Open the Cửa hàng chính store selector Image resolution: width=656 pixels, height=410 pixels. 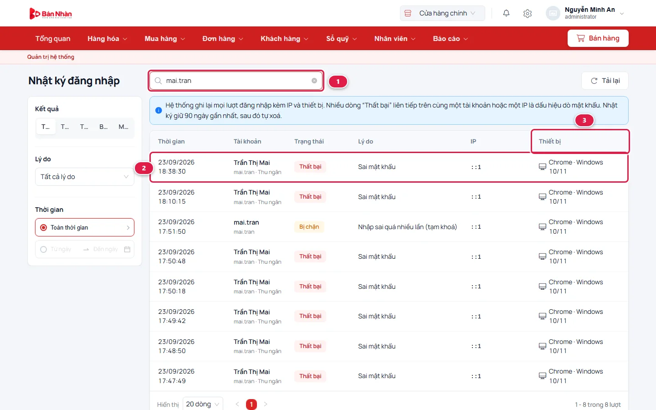(x=442, y=13)
